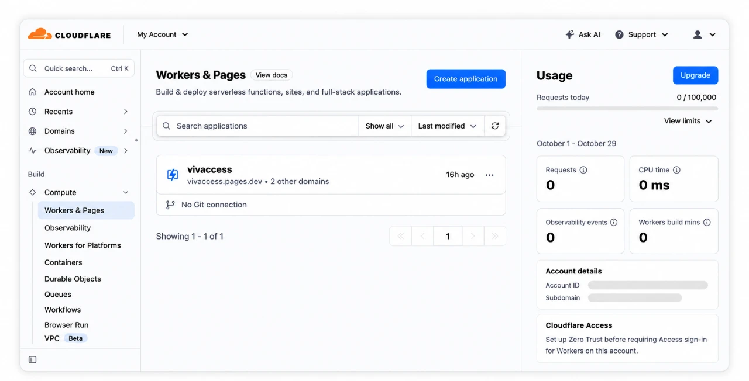Open Durable Objects
The image size is (749, 381).
coord(73,279)
